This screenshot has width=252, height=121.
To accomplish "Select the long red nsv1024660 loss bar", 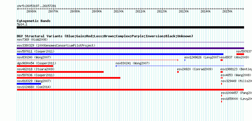I will pyautogui.click(x=130, y=90).
